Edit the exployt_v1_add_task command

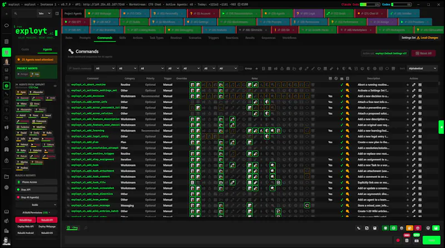tap(414, 165)
